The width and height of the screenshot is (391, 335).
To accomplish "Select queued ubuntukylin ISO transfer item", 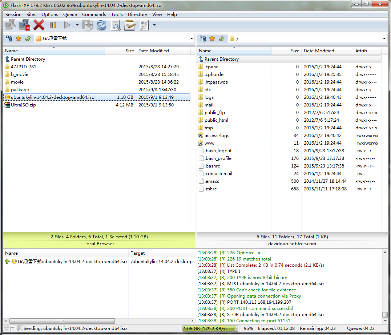I will tap(100, 262).
